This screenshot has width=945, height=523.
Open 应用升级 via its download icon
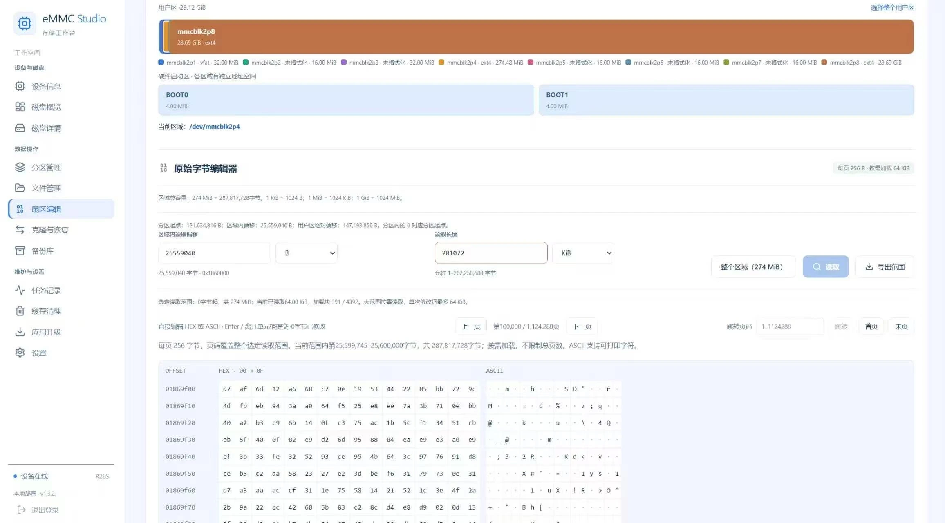click(20, 332)
